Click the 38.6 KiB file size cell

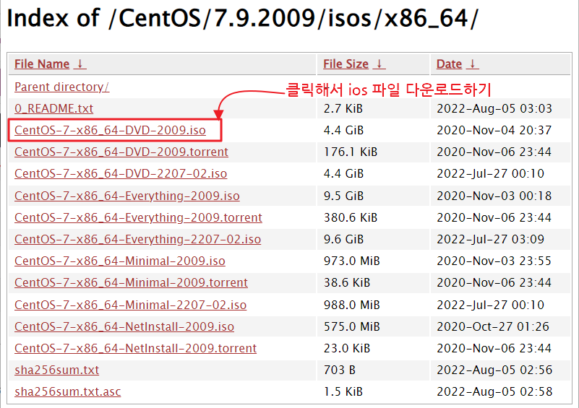coord(347,282)
